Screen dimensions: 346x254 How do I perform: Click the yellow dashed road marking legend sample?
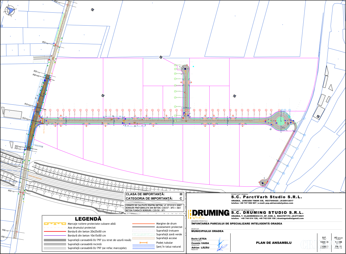click(55, 224)
